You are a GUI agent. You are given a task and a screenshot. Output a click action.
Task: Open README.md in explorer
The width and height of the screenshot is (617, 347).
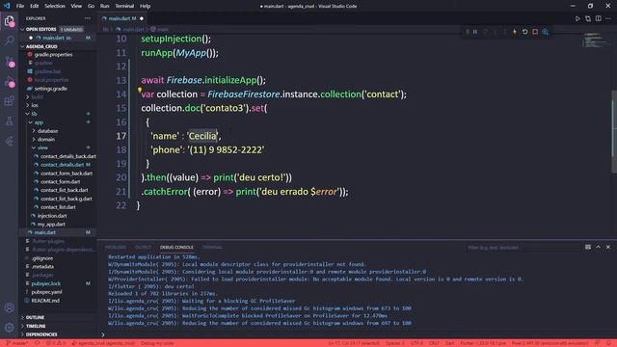[x=45, y=301]
